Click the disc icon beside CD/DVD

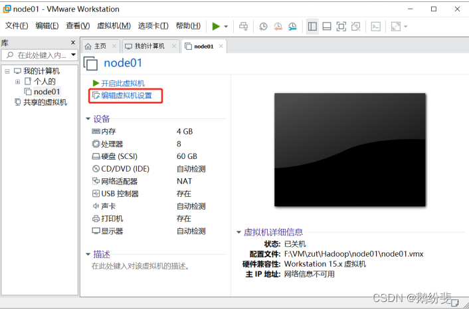[96, 168]
